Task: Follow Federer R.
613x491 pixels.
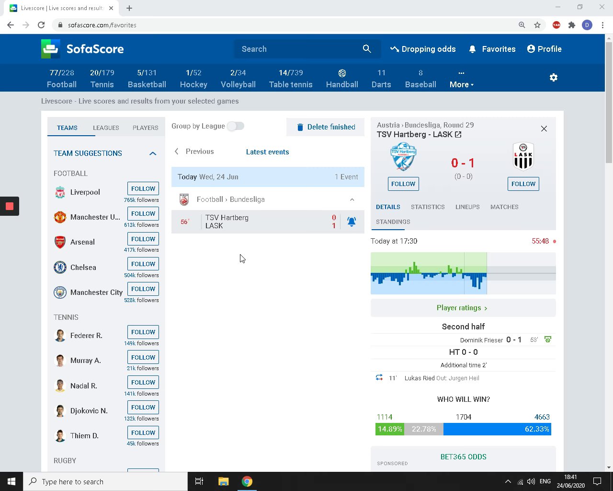Action: point(143,332)
